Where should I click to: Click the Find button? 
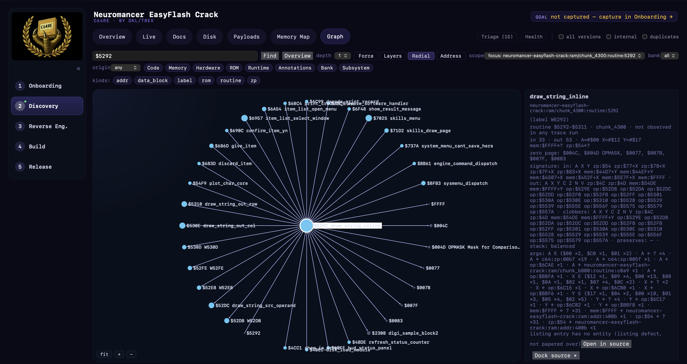pos(270,56)
